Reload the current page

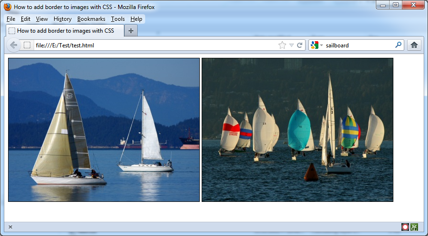[299, 45]
